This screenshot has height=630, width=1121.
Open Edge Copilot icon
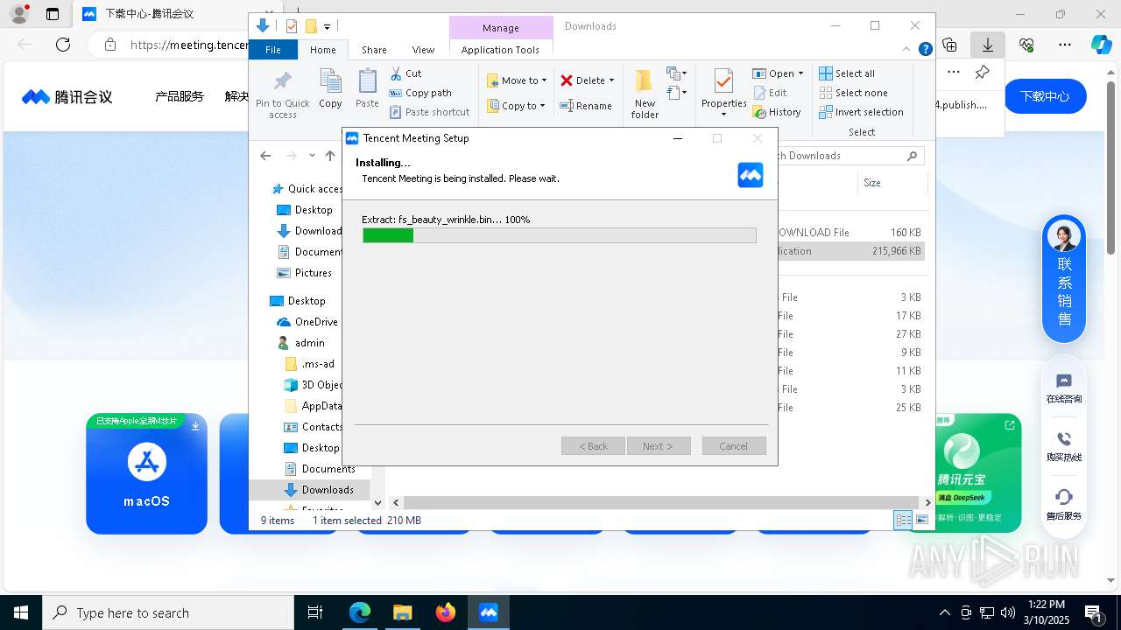1101,45
